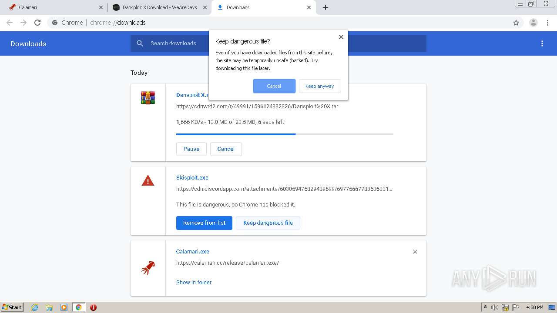Open the user profile avatar icon
Viewport: 557px width, 313px height.
point(533,23)
